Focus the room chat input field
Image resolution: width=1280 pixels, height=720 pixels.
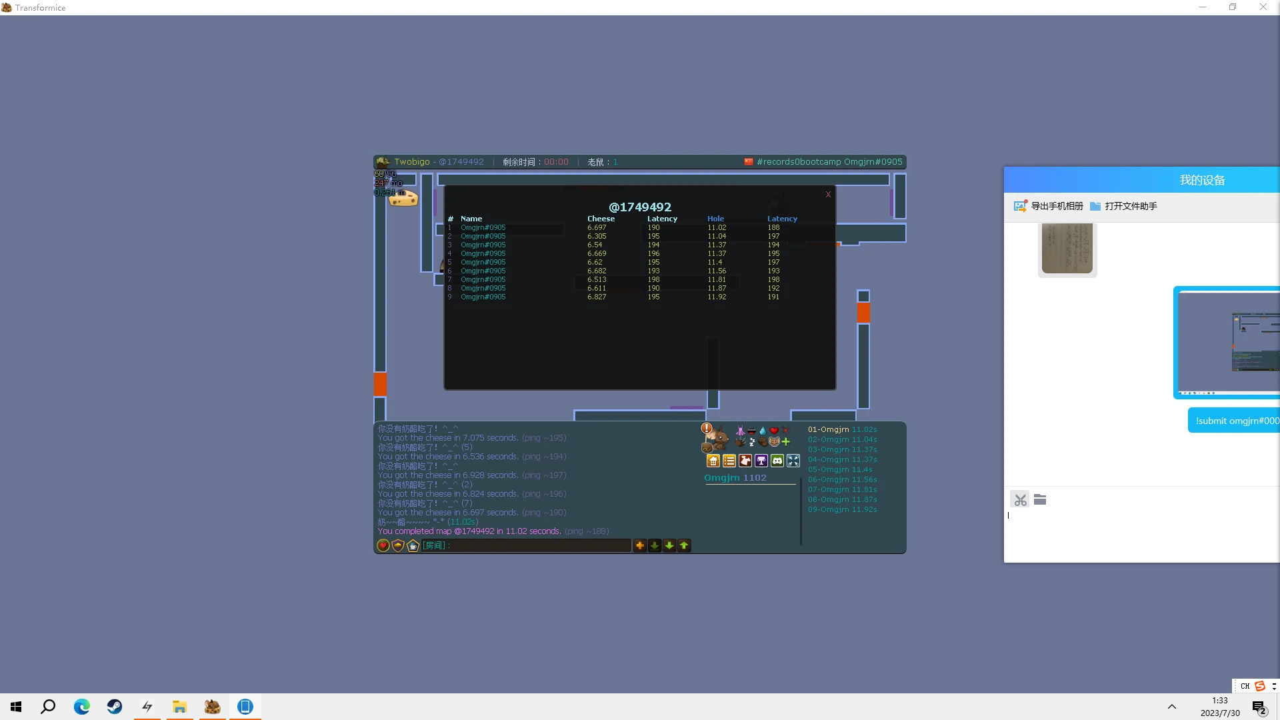[526, 545]
